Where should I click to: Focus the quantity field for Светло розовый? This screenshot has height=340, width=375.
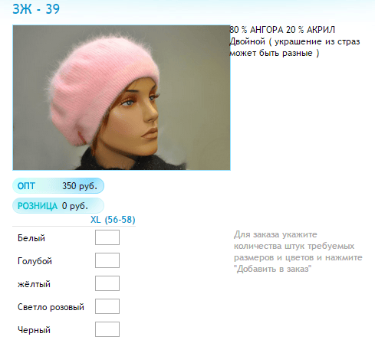click(x=107, y=306)
